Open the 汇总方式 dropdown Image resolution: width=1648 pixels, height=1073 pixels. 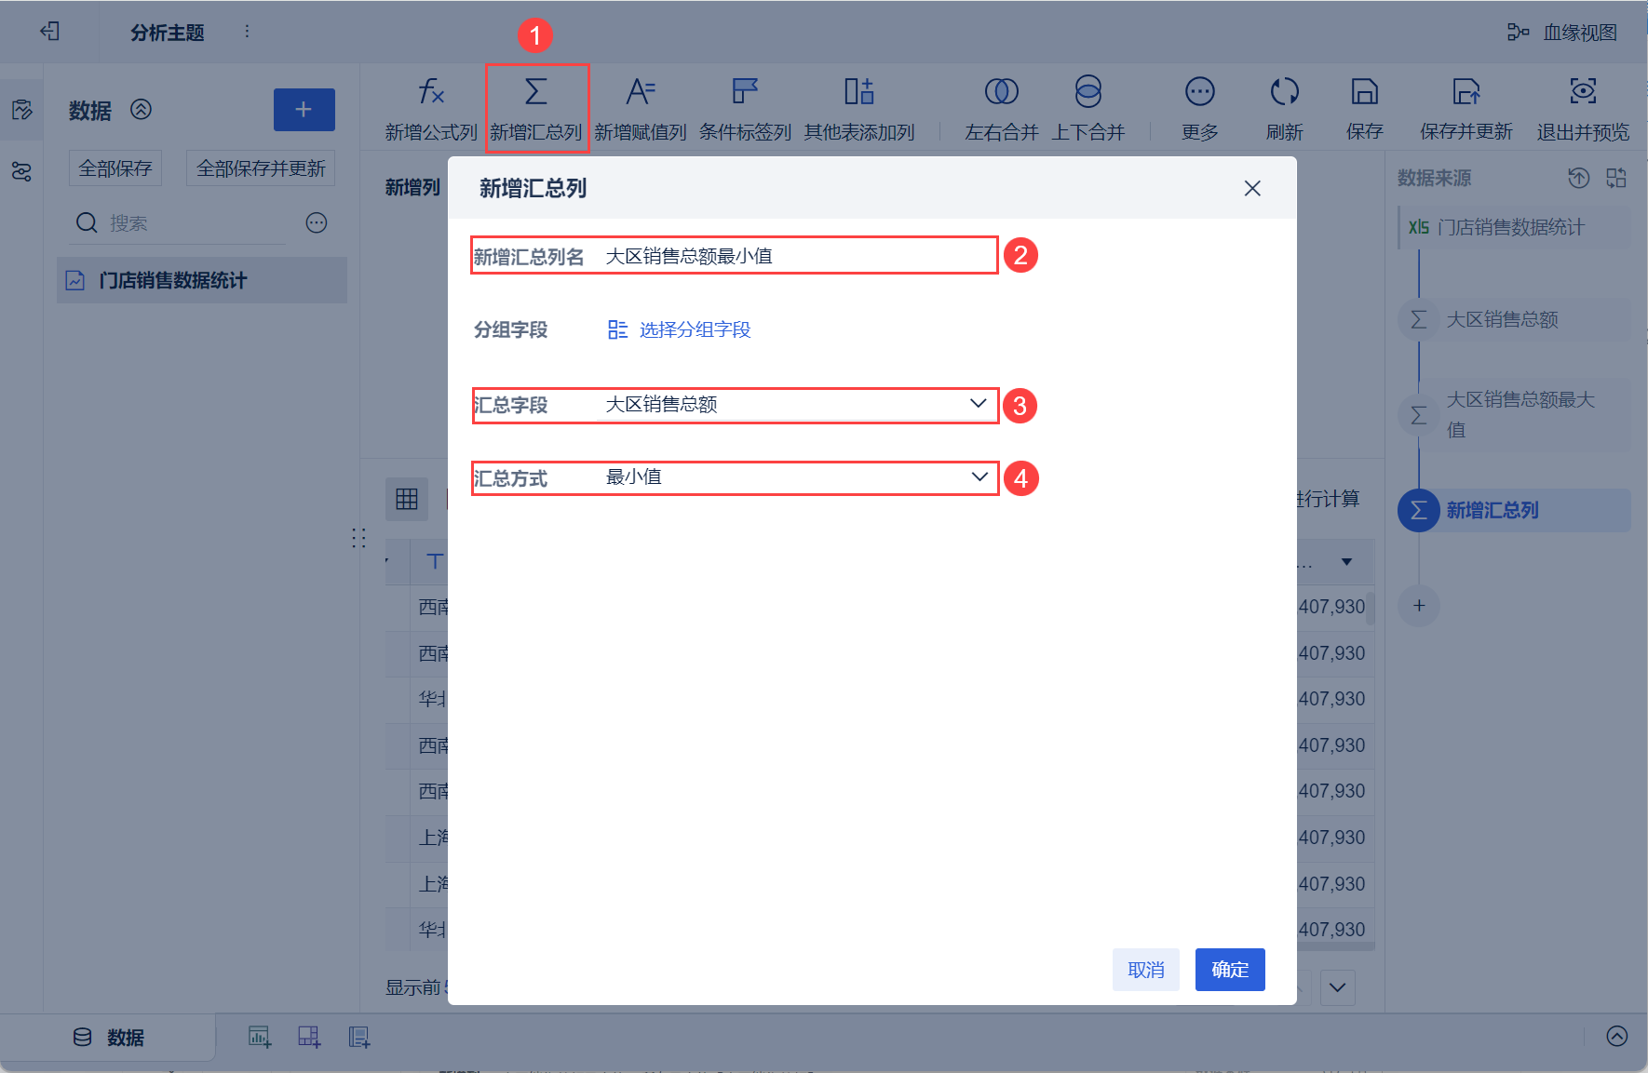pos(796,477)
